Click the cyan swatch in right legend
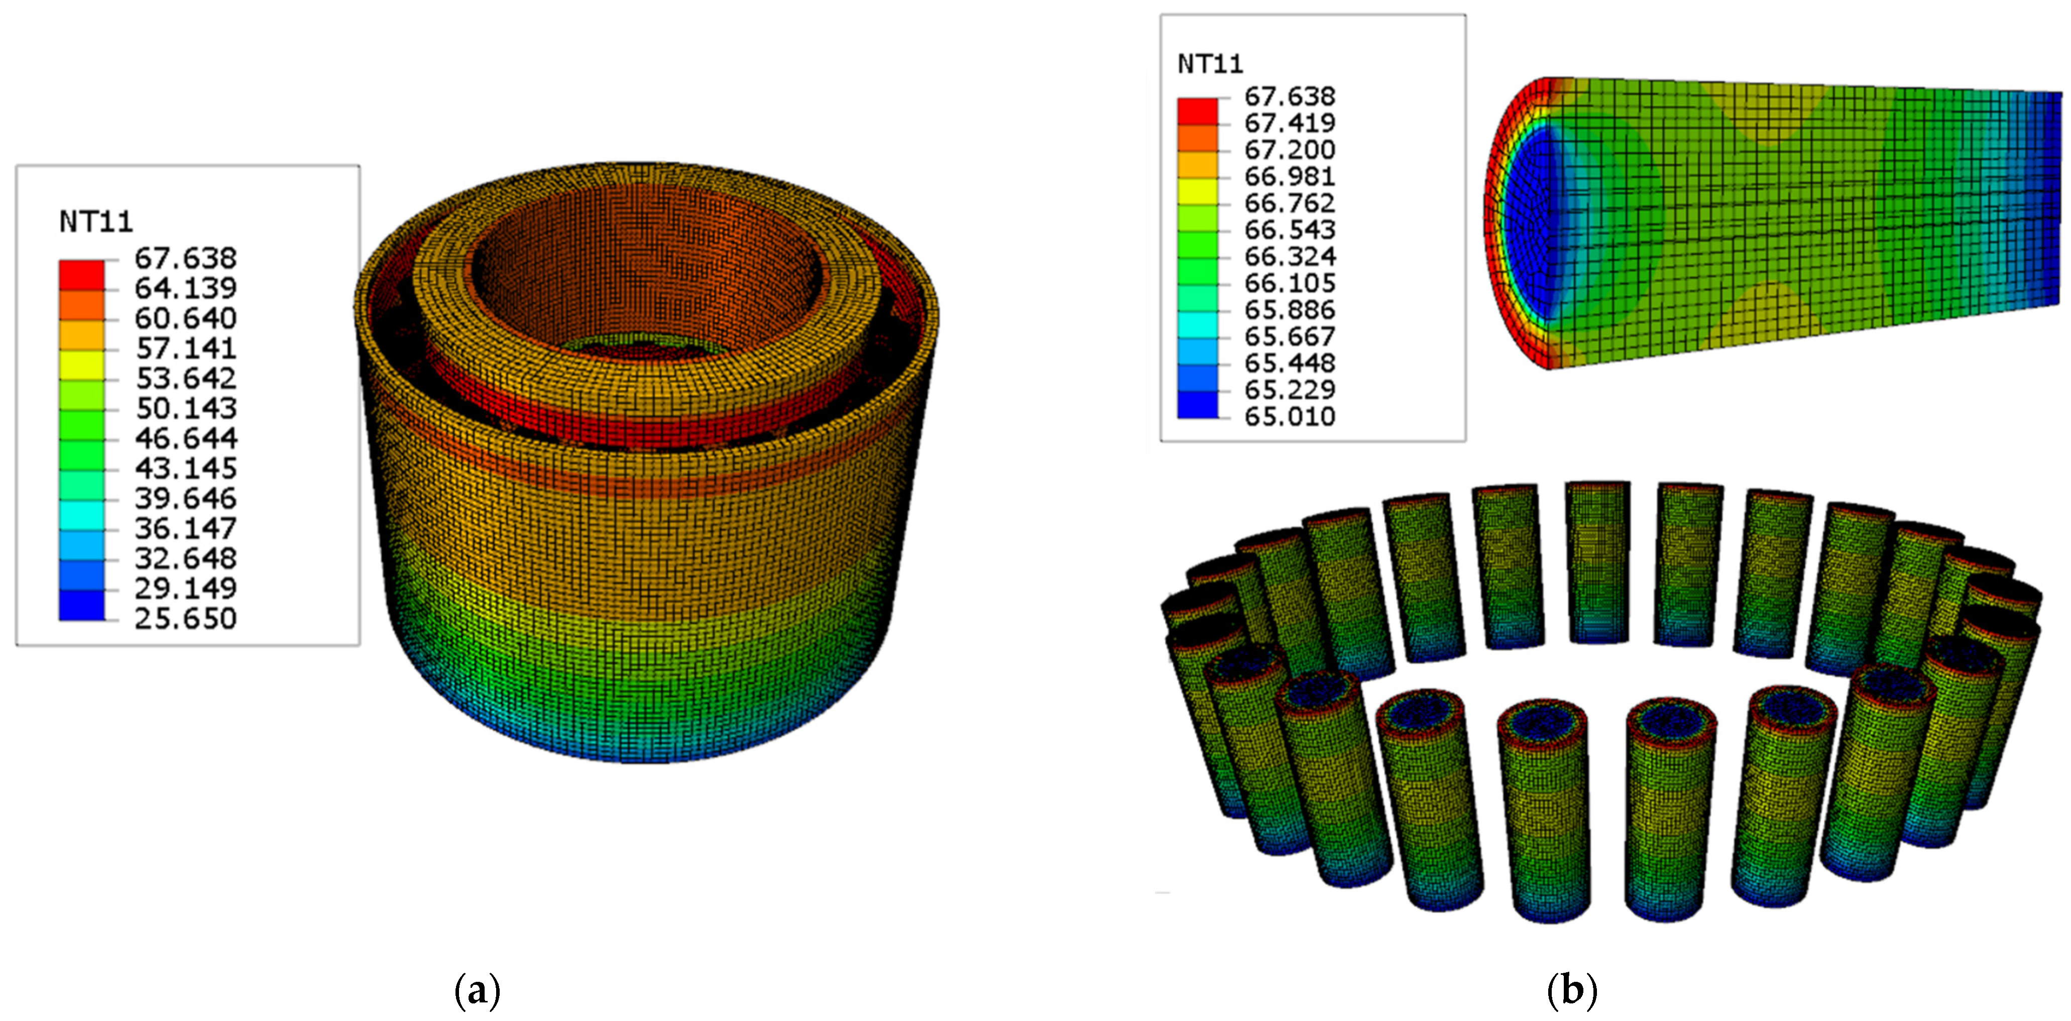 (x=1197, y=325)
